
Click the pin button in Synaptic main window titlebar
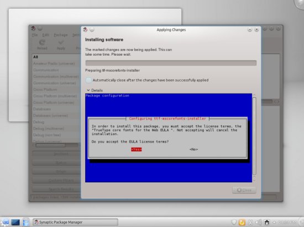tap(40, 29)
